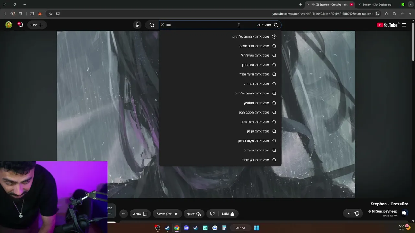View site information icon in address bar
Image resolution: width=415 pixels, height=233 pixels.
click(377, 14)
